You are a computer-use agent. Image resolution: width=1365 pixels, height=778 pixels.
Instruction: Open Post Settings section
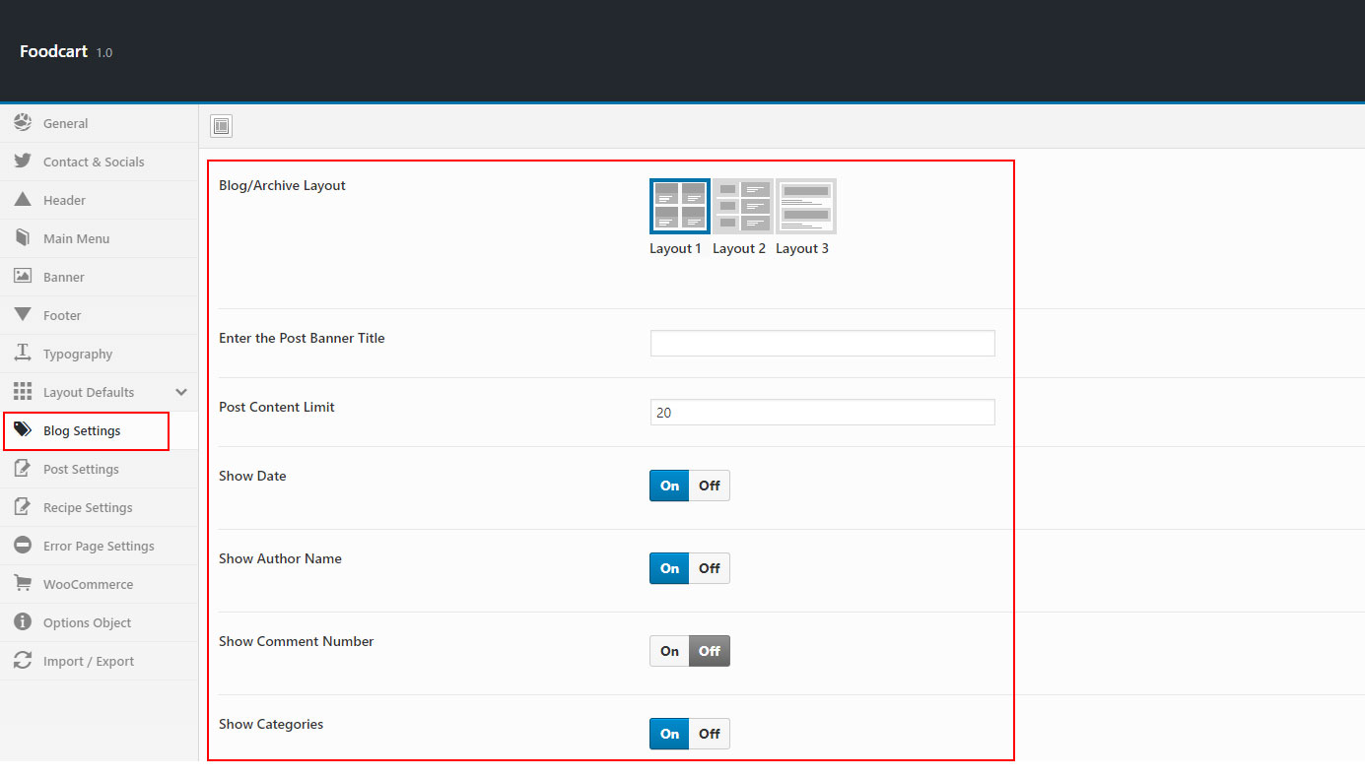pyautogui.click(x=99, y=469)
